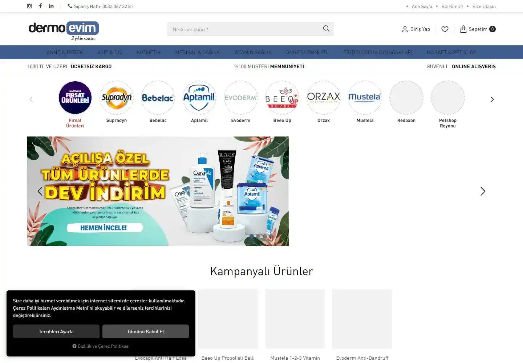Select the second banner slider dot
This screenshot has height=363, width=523.
pos(258,236)
